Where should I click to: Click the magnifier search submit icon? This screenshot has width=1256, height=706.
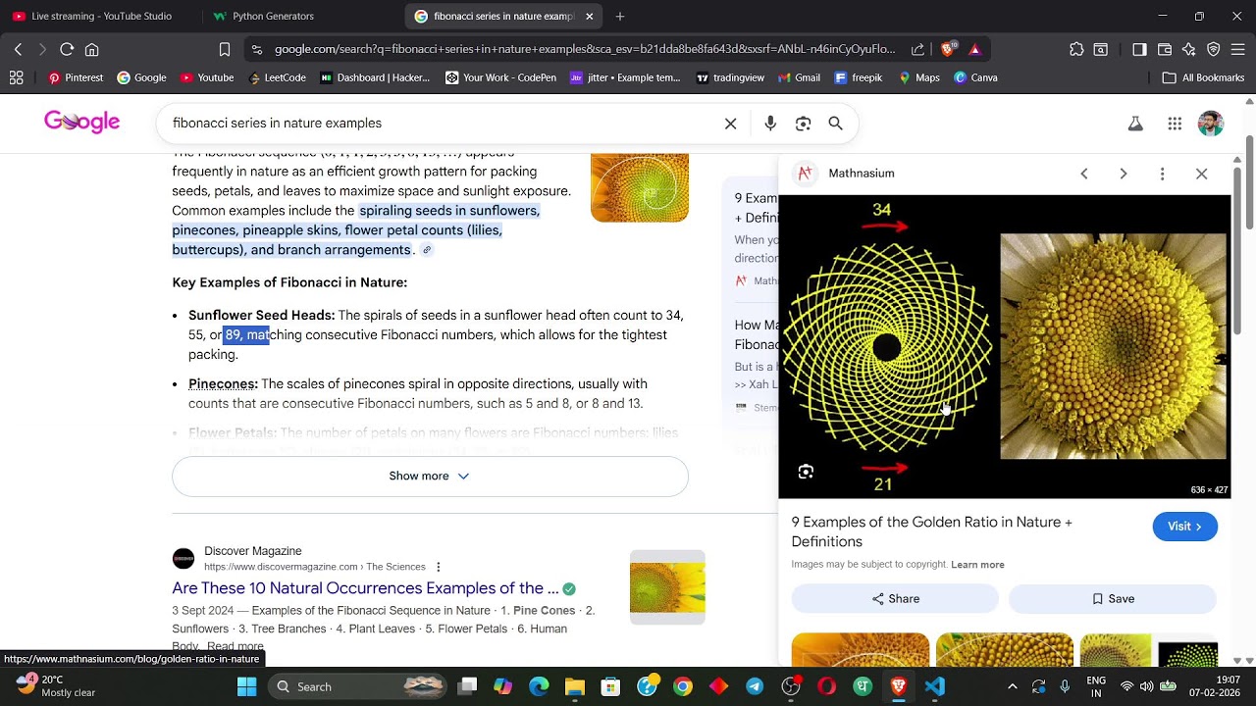click(835, 124)
